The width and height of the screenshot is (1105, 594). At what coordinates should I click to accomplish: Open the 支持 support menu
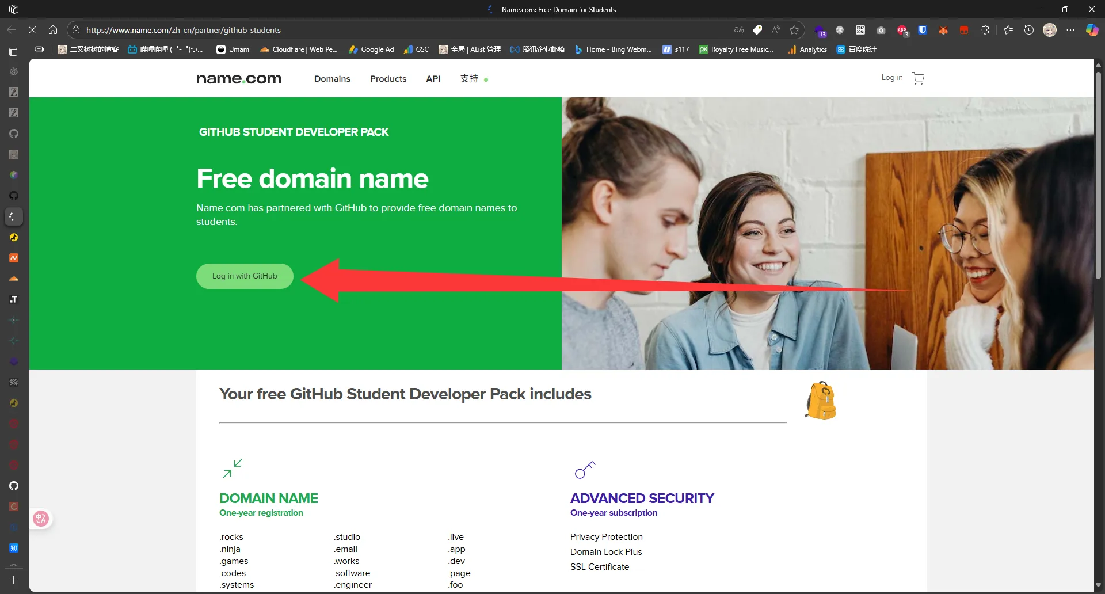(469, 79)
